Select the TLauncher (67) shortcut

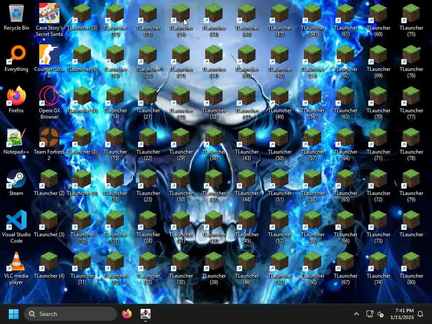(x=346, y=268)
